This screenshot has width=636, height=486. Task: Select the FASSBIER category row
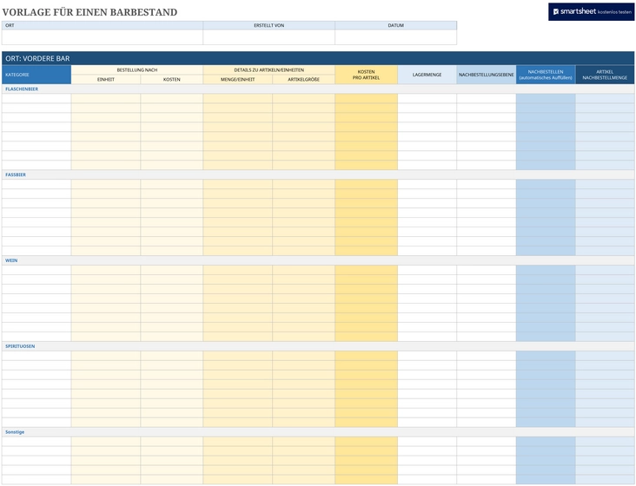click(318, 175)
